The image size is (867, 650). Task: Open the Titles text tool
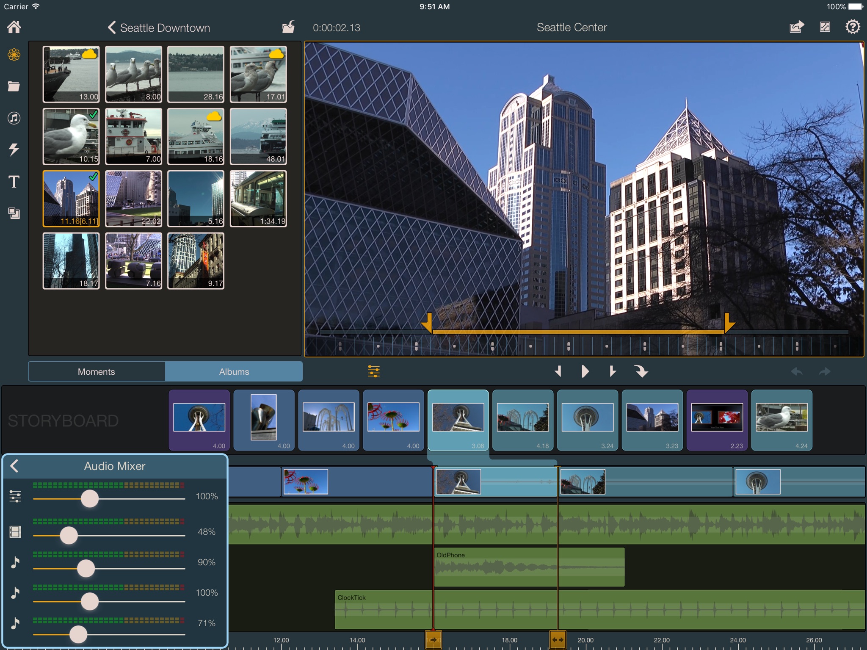click(14, 182)
